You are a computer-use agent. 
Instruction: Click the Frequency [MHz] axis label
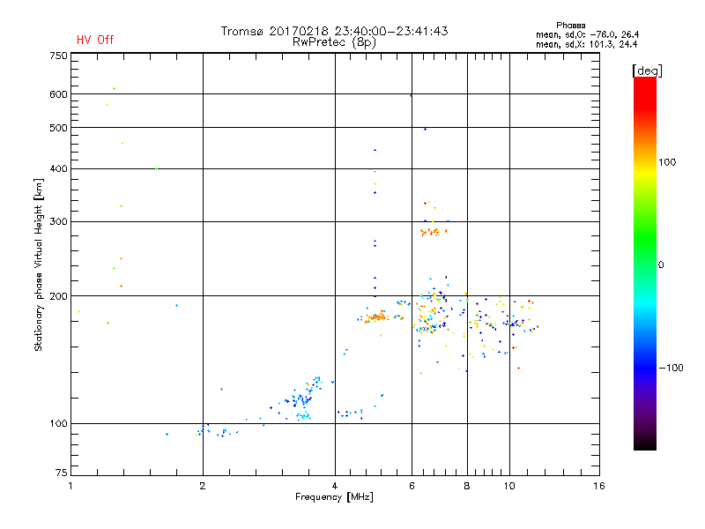coord(334,498)
